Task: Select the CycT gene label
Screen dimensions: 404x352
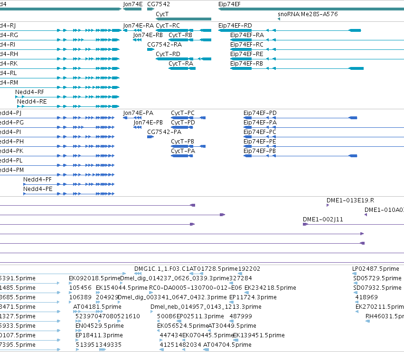Action: 162,14
